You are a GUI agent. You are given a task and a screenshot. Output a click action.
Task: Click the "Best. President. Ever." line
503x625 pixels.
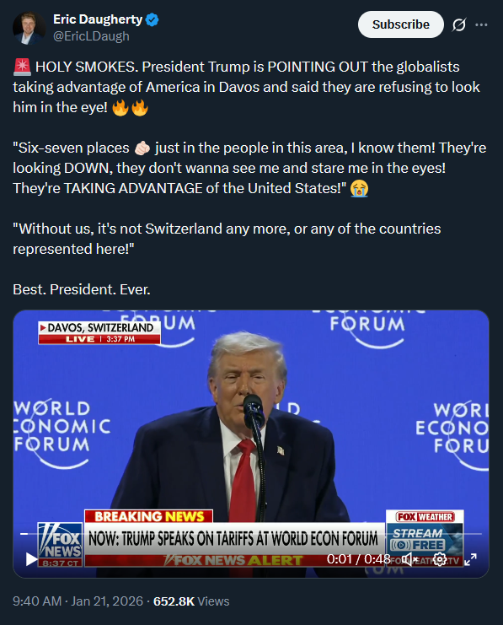(82, 289)
